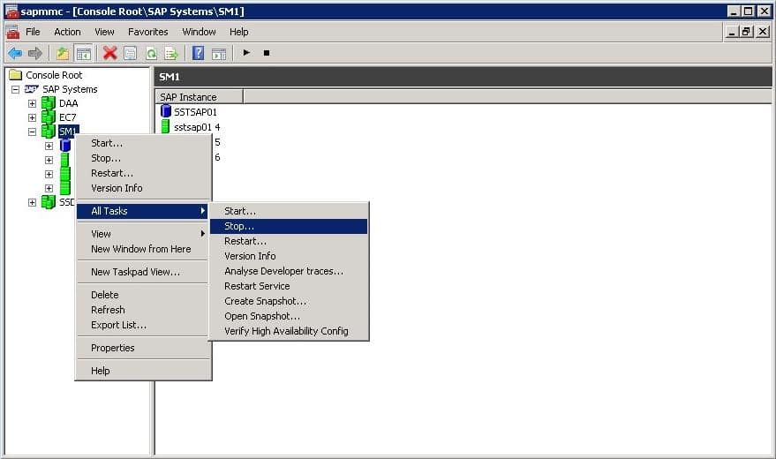Click the red X Delete toolbar icon

[109, 53]
